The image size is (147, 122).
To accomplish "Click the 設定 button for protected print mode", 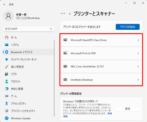I will click(128, 109).
